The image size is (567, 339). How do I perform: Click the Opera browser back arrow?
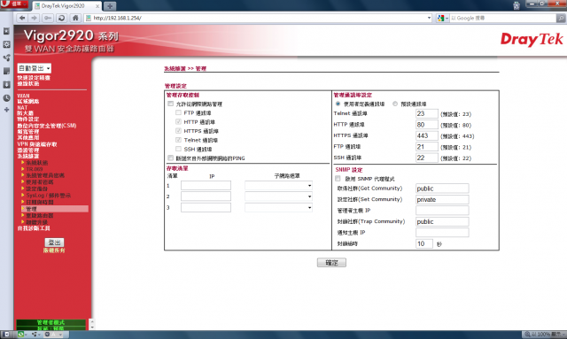tap(21, 18)
